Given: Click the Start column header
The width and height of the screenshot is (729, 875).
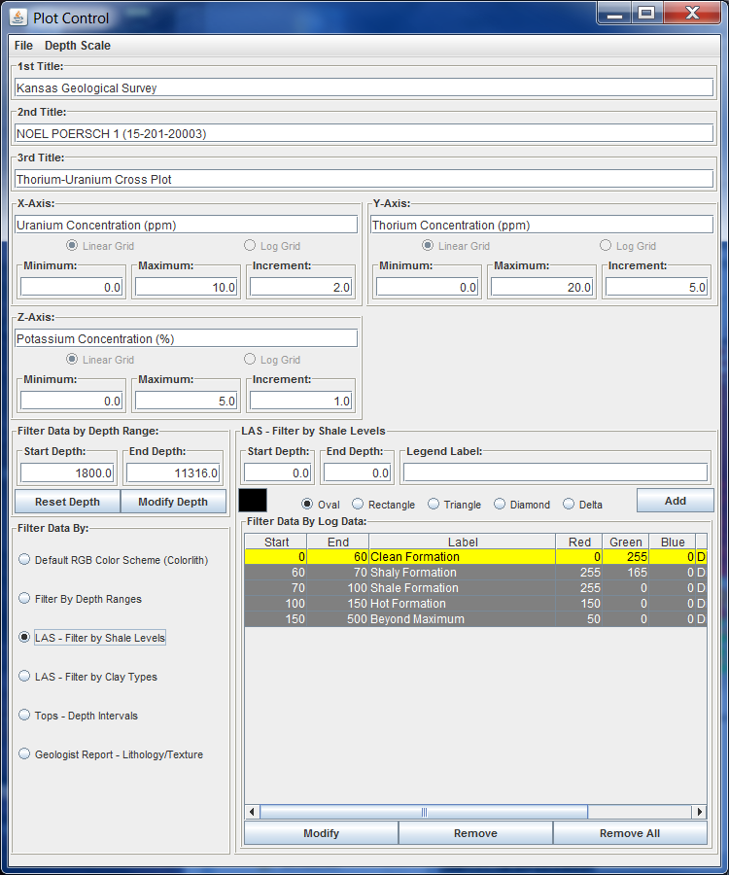Looking at the screenshot, I should click(276, 542).
